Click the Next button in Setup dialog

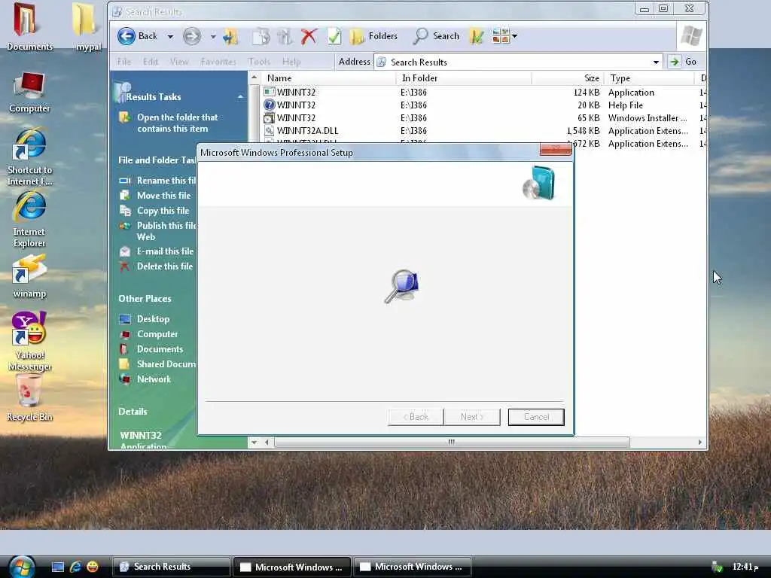[472, 417]
